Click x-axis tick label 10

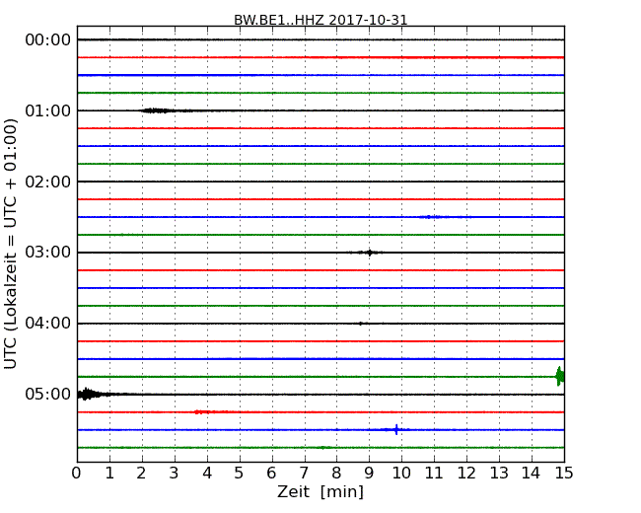(401, 474)
